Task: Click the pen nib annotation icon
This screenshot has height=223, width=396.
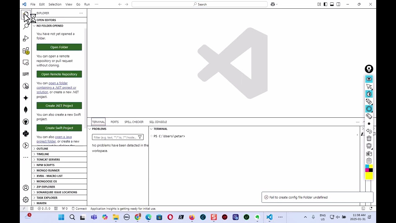Action: tap(369, 69)
